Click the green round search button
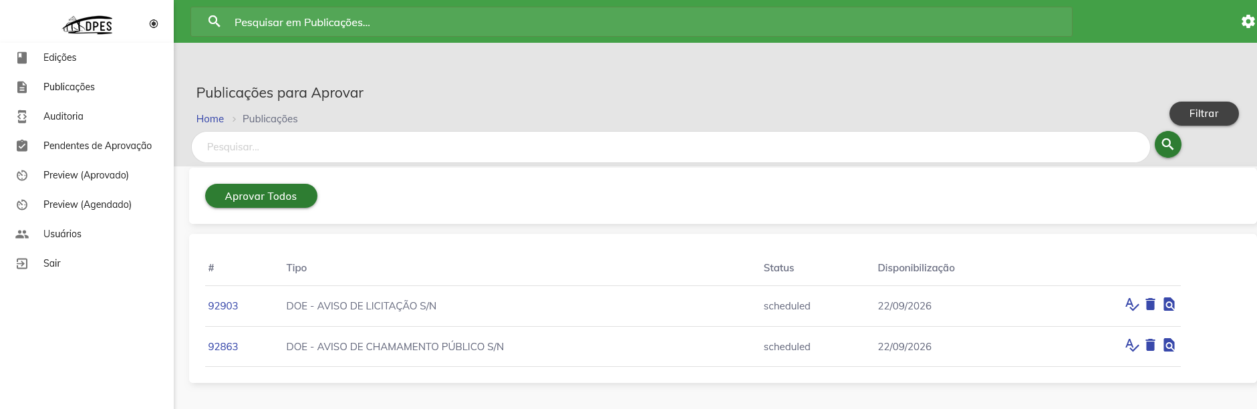 (x=1167, y=144)
